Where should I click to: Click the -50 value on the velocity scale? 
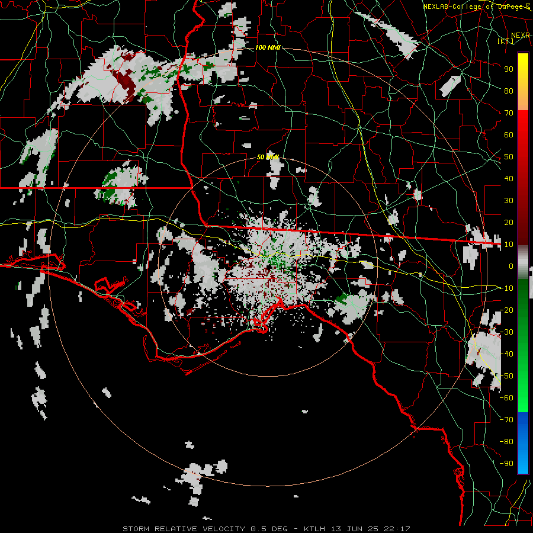(x=506, y=375)
